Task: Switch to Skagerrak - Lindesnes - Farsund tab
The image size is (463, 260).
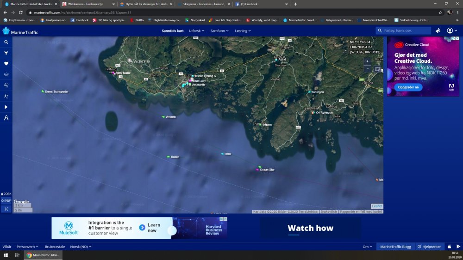Action: pos(203,4)
